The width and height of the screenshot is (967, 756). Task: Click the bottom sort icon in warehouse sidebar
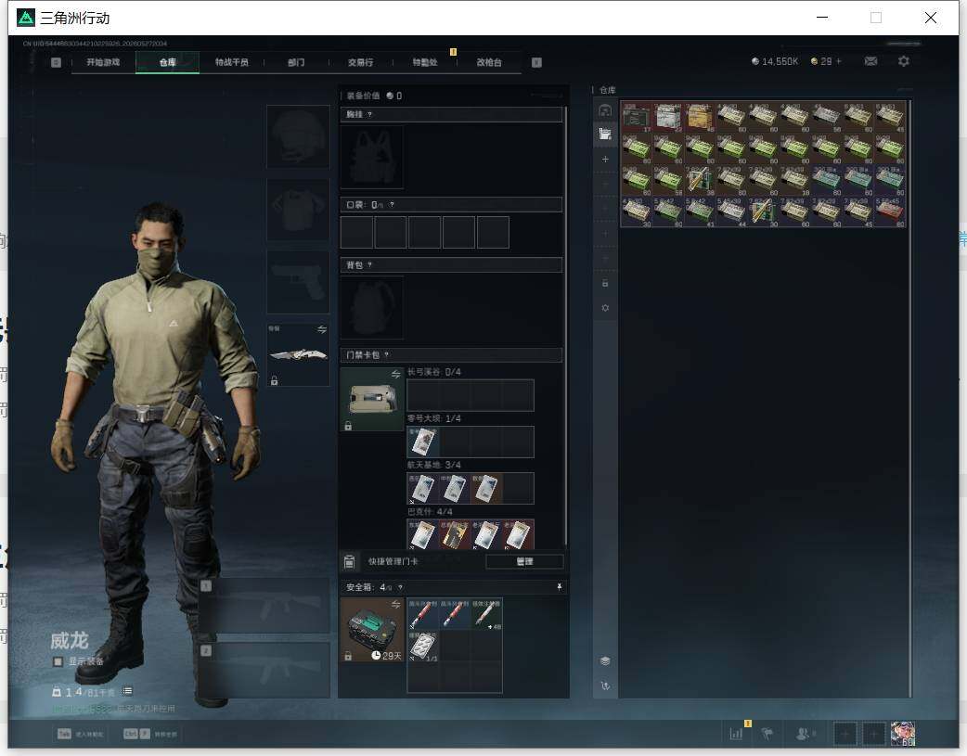pyautogui.click(x=605, y=686)
